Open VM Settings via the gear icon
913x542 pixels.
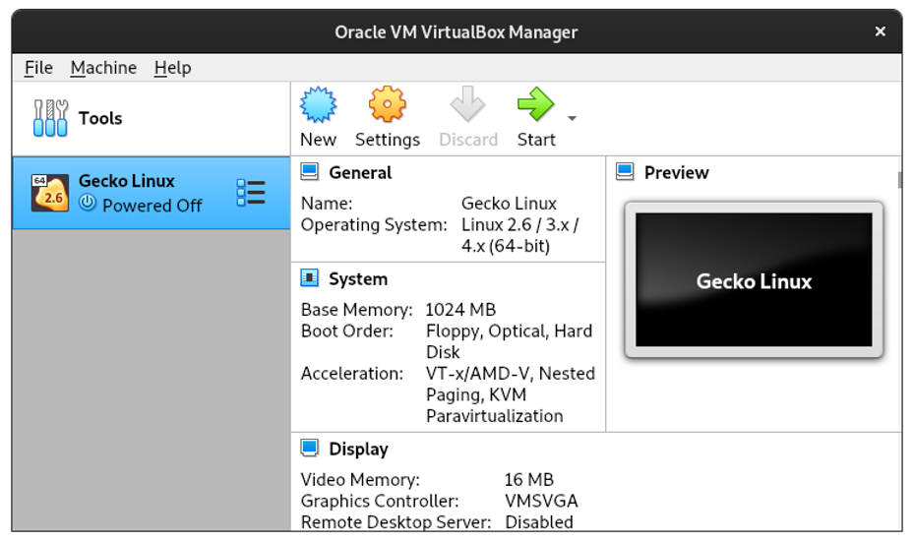387,105
